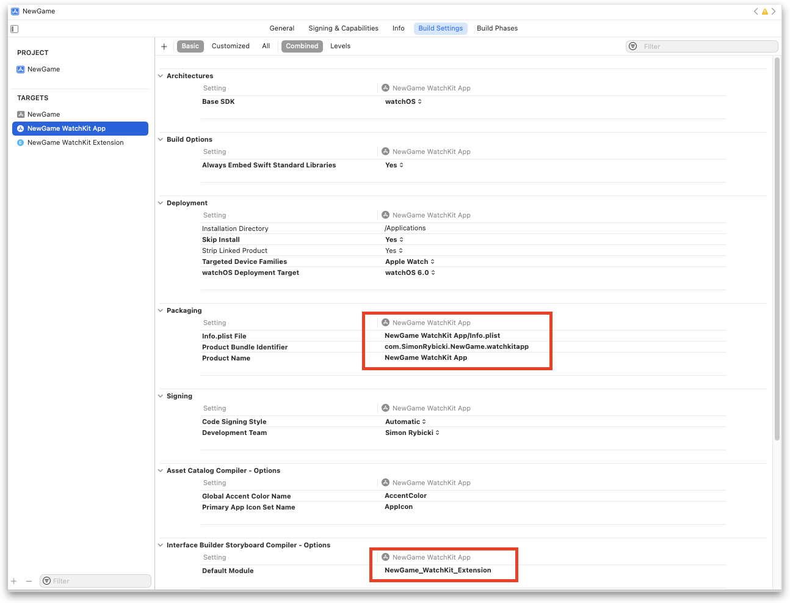Image resolution: width=790 pixels, height=603 pixels.
Task: Open Code Signing Style Automatic dropdown
Action: 406,422
